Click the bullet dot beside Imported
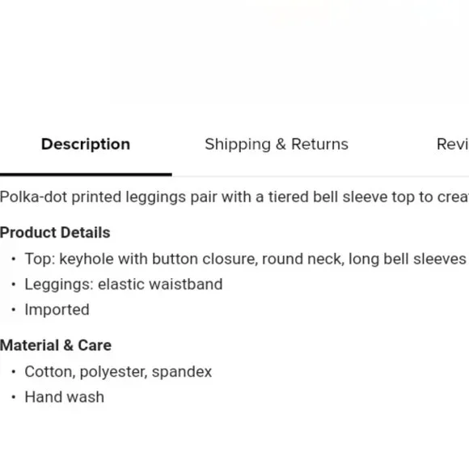 tap(14, 310)
